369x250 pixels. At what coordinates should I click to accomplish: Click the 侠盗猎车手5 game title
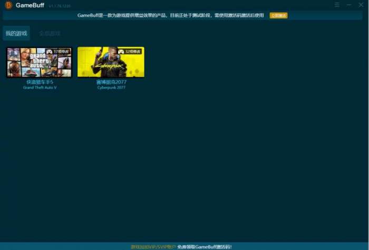(x=40, y=82)
